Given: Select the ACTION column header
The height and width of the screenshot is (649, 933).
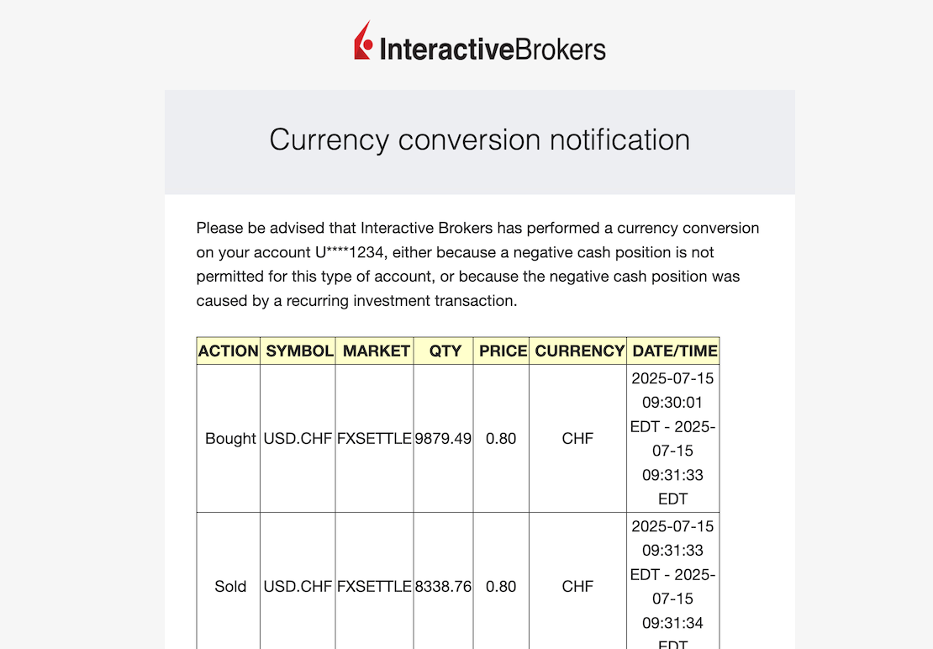Looking at the screenshot, I should (x=229, y=351).
